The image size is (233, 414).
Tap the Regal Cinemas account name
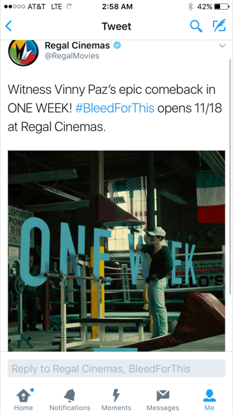[77, 45]
